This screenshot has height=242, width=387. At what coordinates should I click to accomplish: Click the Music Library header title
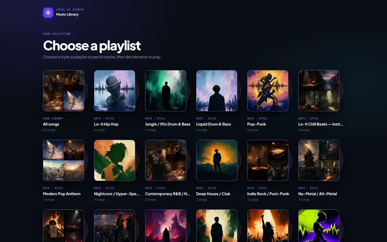pyautogui.click(x=67, y=15)
